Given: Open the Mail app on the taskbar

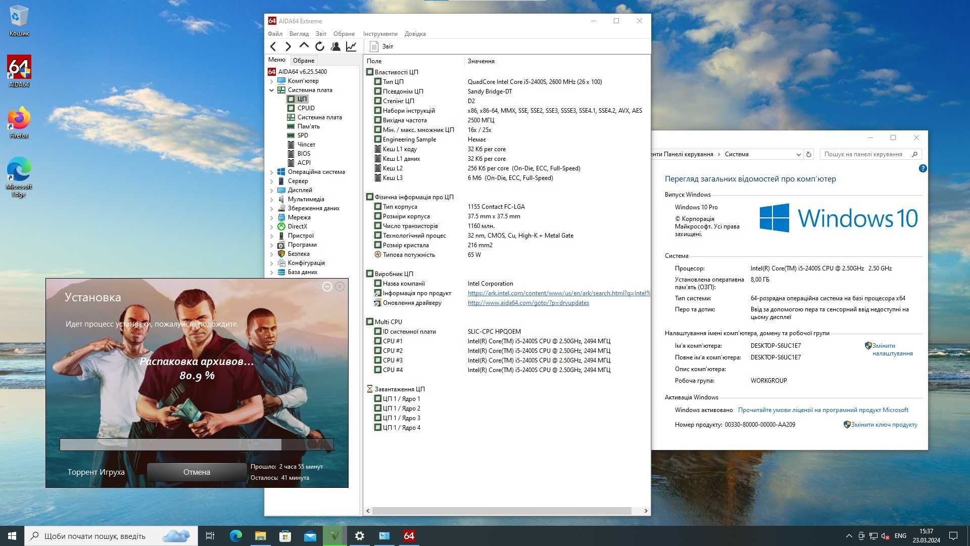Looking at the screenshot, I should [310, 536].
